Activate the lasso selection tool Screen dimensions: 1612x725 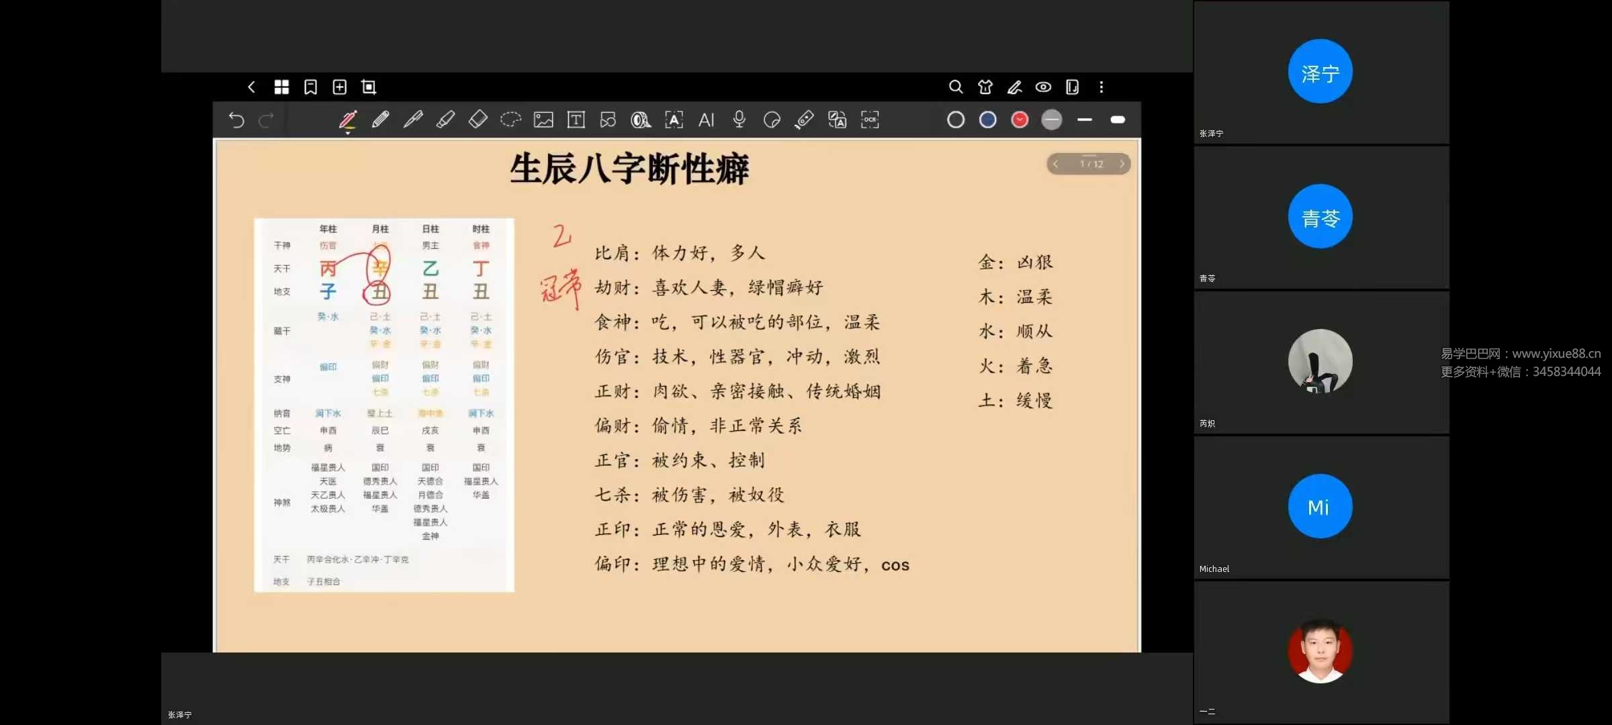[510, 119]
